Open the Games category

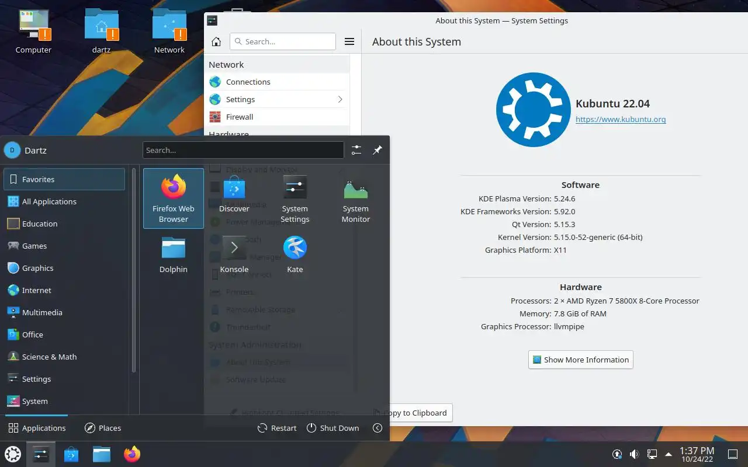coord(64,246)
